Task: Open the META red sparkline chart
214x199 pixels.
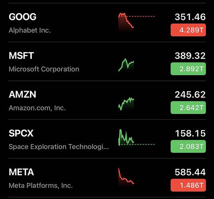Action: (x=126, y=176)
